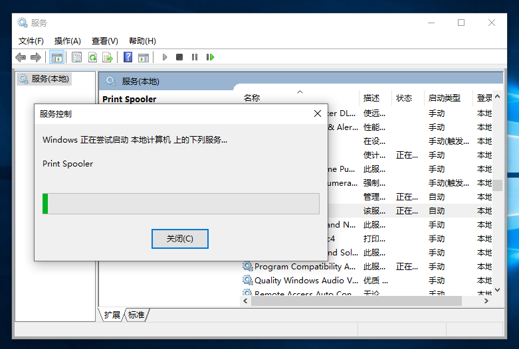This screenshot has height=349, width=519.
Task: Click the service start progress bar
Action: (x=181, y=204)
